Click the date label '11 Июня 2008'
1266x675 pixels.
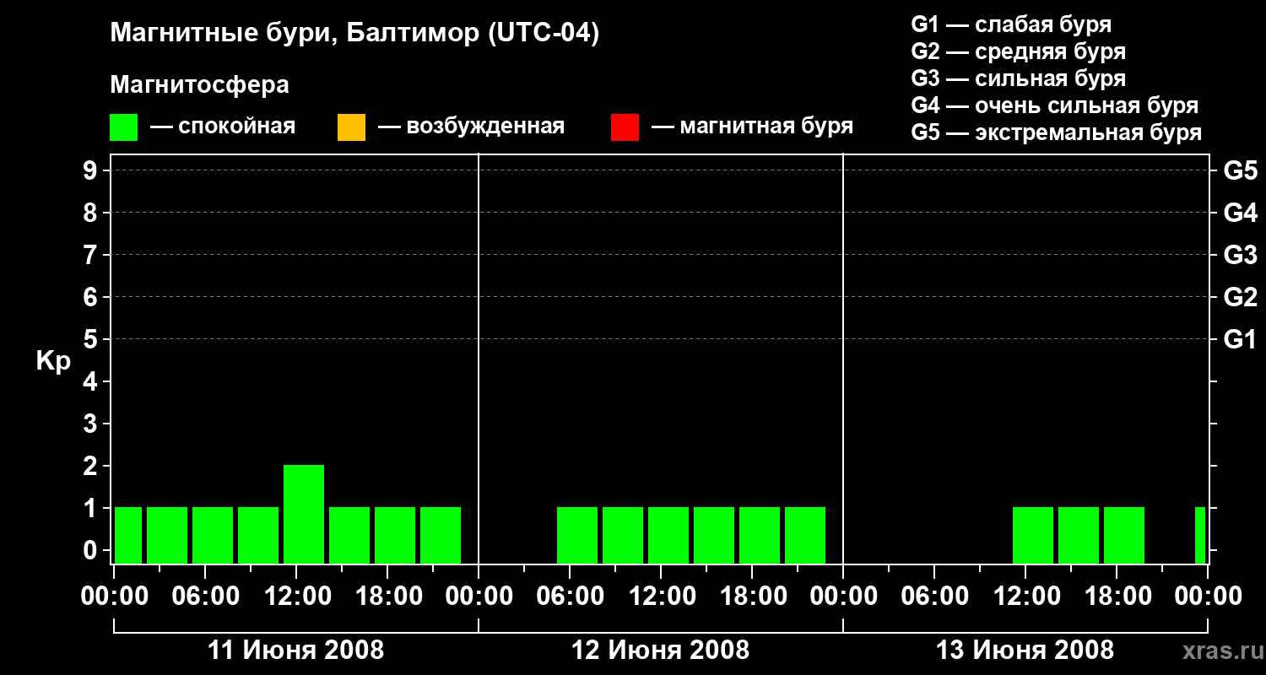pos(296,651)
